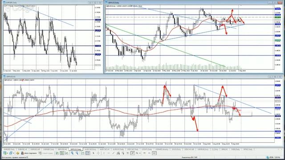Screen dimensions: 285x160
Task: Click the active profile name in status bar
Action: tap(190, 157)
